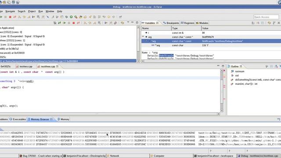Click the rightmost icon in the main toolbar
This screenshot has width=281, height=158.
[x=120, y=17]
